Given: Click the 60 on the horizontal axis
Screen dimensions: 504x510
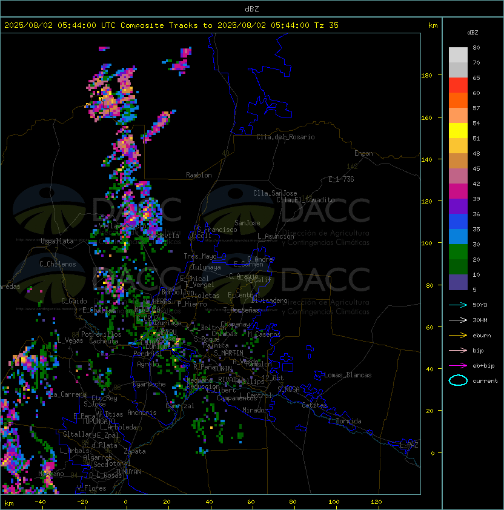Looking at the screenshot, I should point(251,502).
